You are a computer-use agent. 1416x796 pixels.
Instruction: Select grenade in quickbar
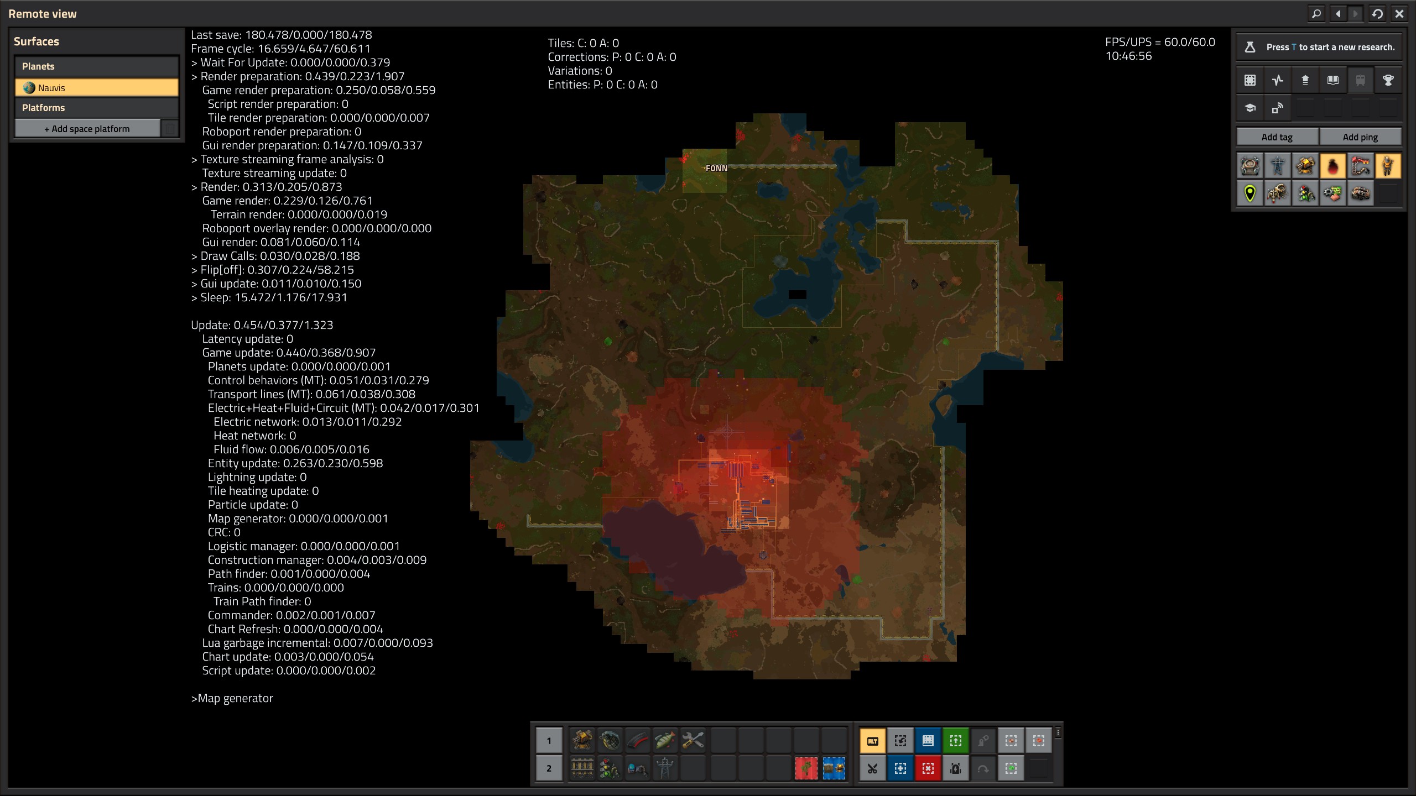coord(610,740)
